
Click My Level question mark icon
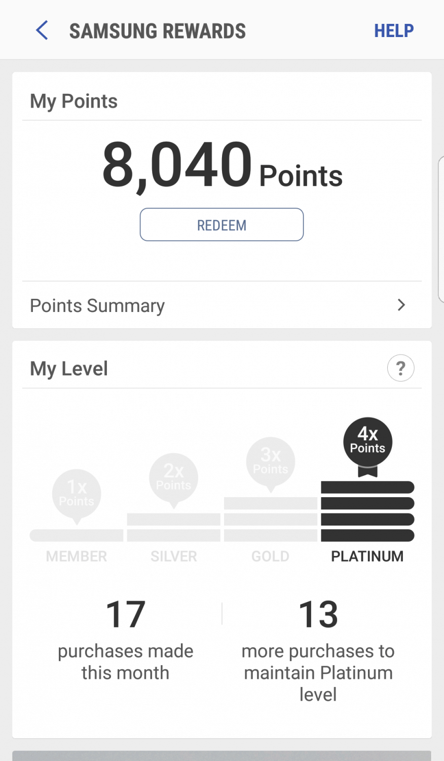click(400, 368)
